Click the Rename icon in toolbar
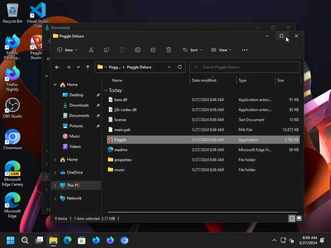This screenshot has height=248, width=331. tap(138, 50)
